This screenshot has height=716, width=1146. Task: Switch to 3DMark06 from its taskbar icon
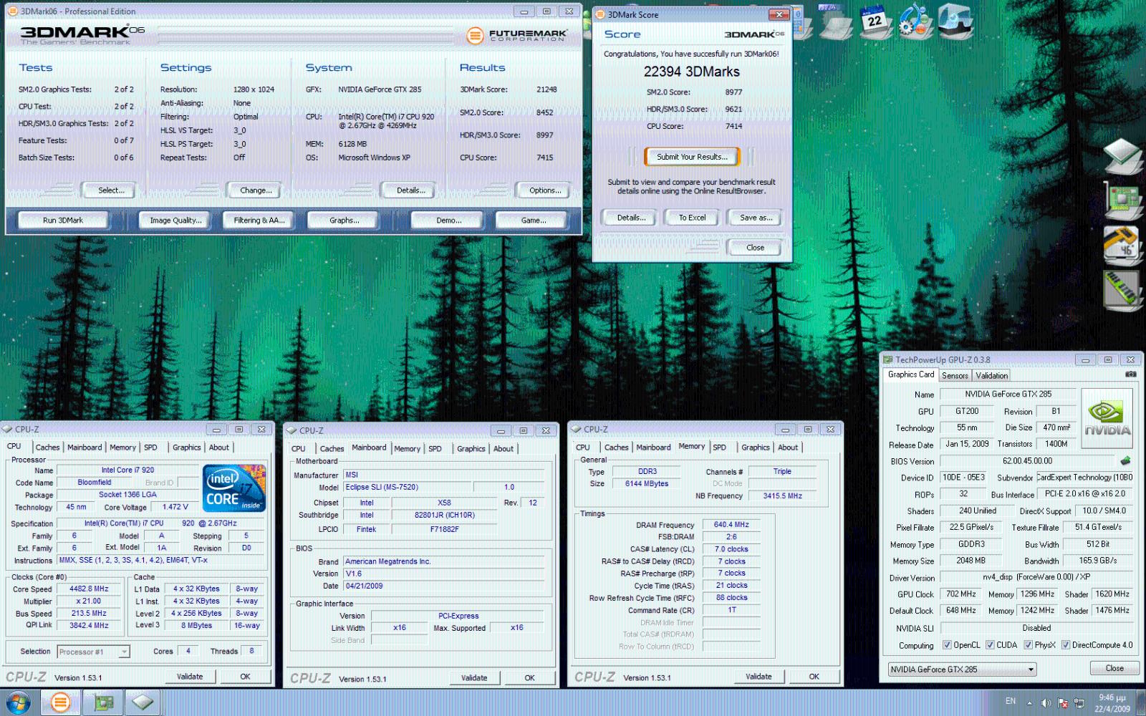(61, 702)
